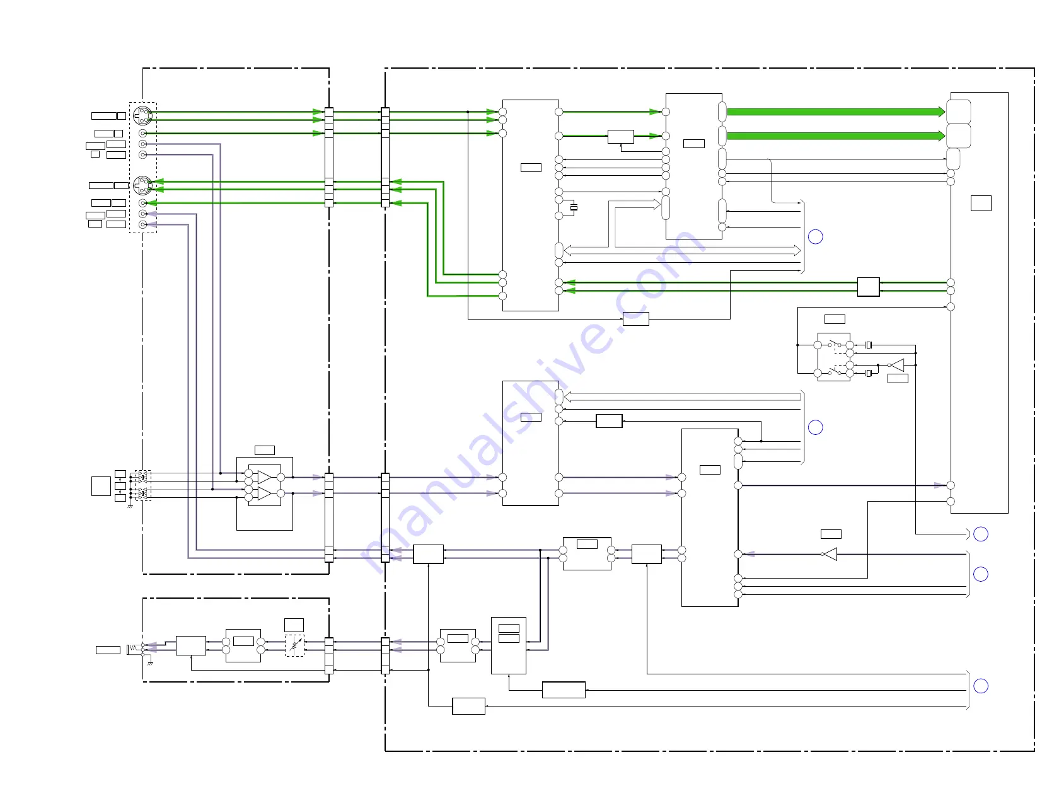
Task: Select the upper amplifier triangle in the dual amp block
Action: coord(265,477)
